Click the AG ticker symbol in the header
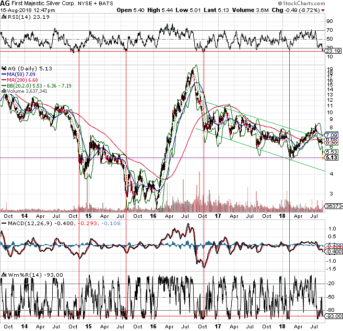 click(5, 3)
